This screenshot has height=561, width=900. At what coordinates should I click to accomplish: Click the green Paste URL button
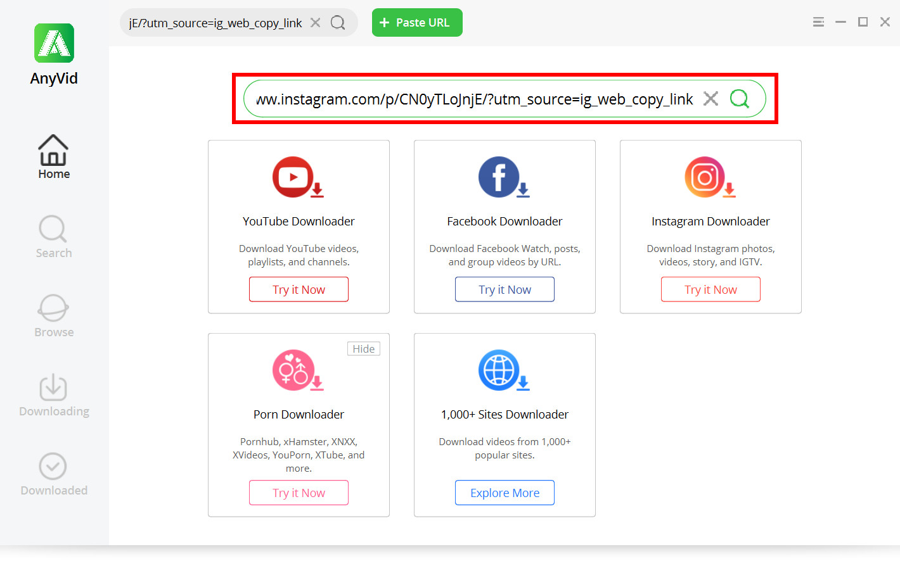(417, 23)
